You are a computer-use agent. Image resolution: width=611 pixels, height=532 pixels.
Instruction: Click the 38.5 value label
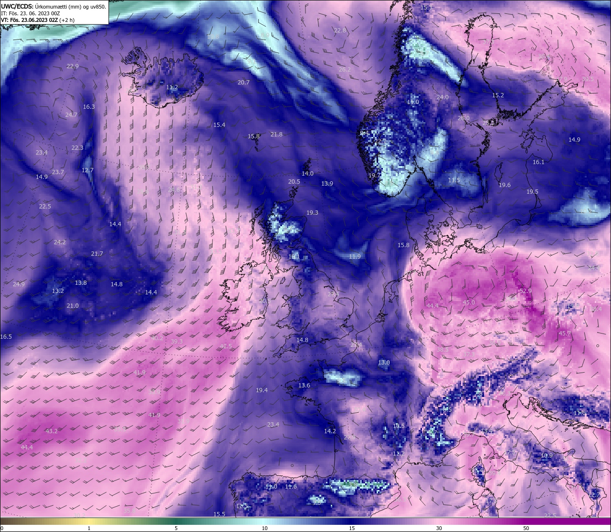(x=442, y=350)
